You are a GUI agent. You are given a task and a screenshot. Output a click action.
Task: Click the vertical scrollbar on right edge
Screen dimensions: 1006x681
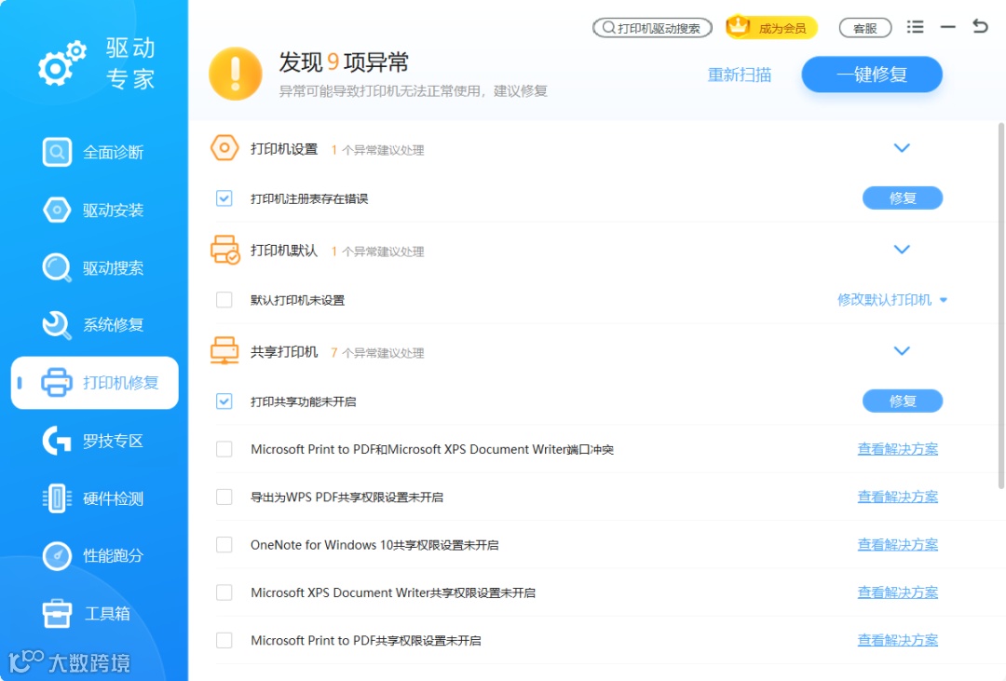click(x=1001, y=306)
